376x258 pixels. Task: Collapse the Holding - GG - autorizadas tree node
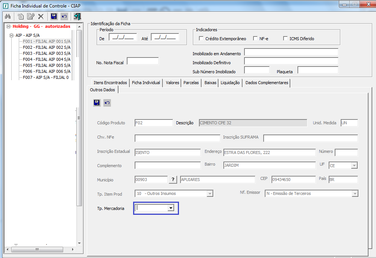[9, 27]
